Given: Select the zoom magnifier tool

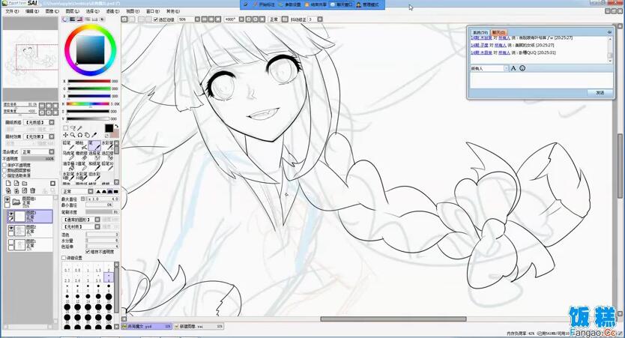Looking at the screenshot, I should (73, 135).
